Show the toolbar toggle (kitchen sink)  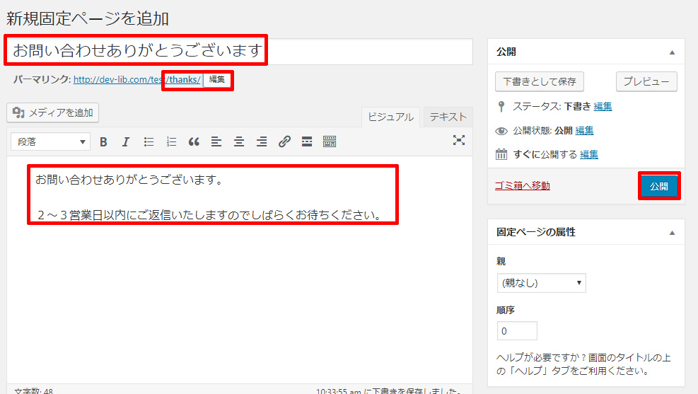tap(330, 141)
